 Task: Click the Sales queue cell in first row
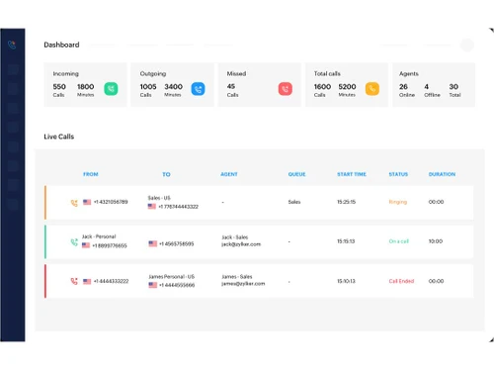coord(294,202)
